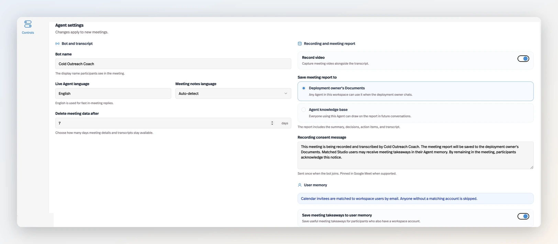
Task: Click the 'Bot name' label
Action: (x=64, y=54)
